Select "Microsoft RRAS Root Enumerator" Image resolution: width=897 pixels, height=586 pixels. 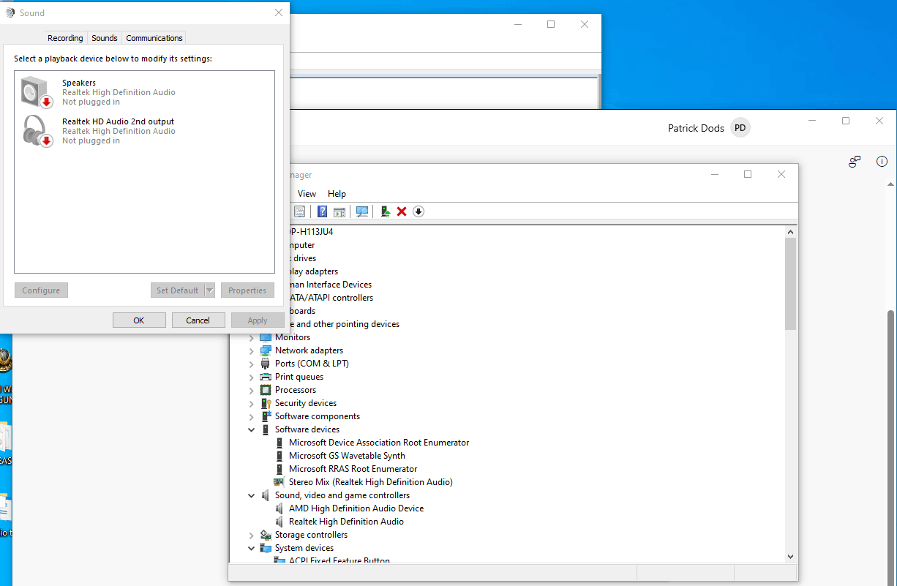(x=353, y=469)
